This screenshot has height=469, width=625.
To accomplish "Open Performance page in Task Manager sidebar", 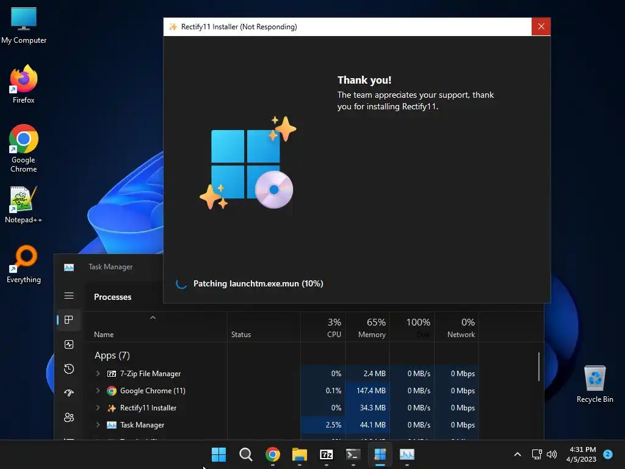I will [x=69, y=344].
